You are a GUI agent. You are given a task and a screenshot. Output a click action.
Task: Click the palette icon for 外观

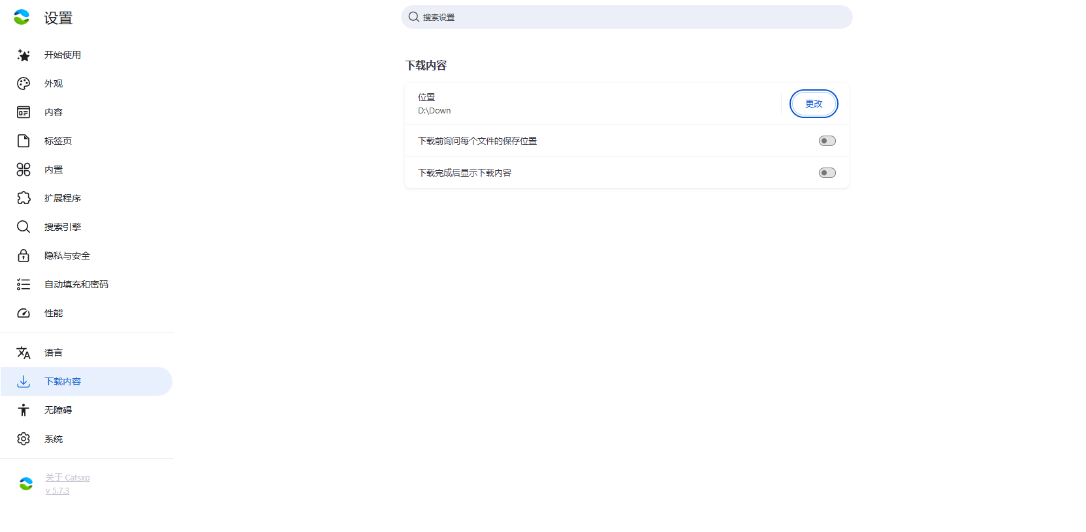click(x=24, y=83)
